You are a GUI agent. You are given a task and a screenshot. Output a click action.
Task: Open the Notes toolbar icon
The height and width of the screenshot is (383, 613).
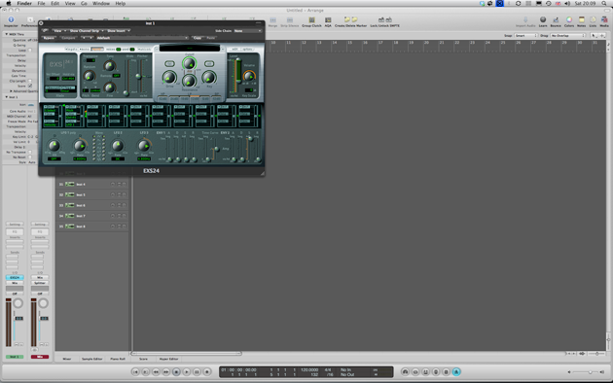[x=581, y=21]
